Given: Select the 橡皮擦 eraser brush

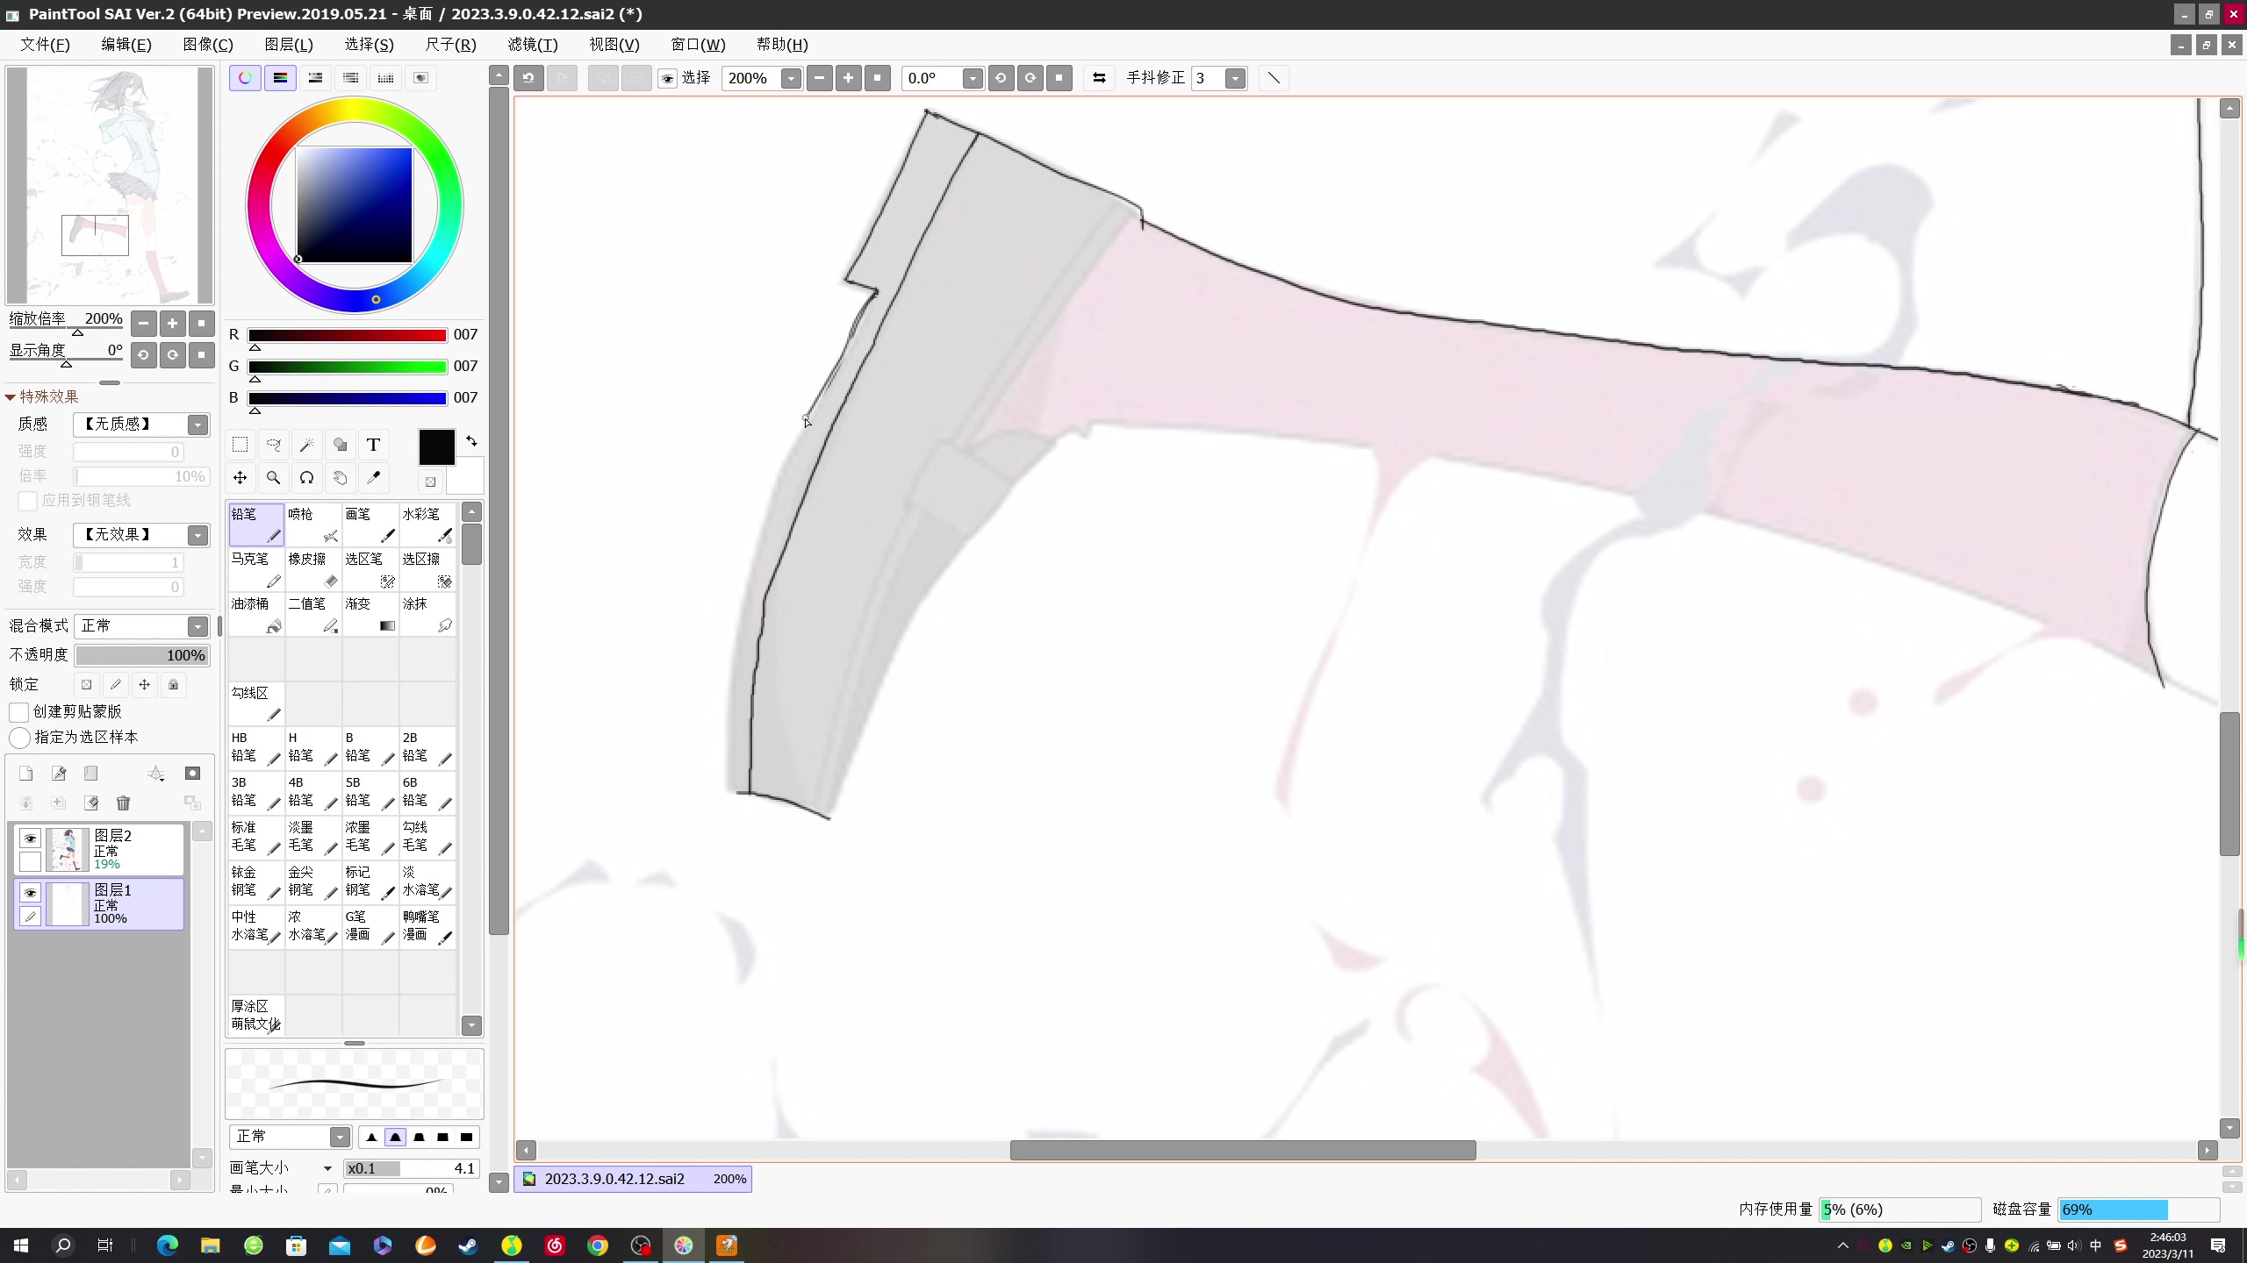Looking at the screenshot, I should tap(312, 569).
